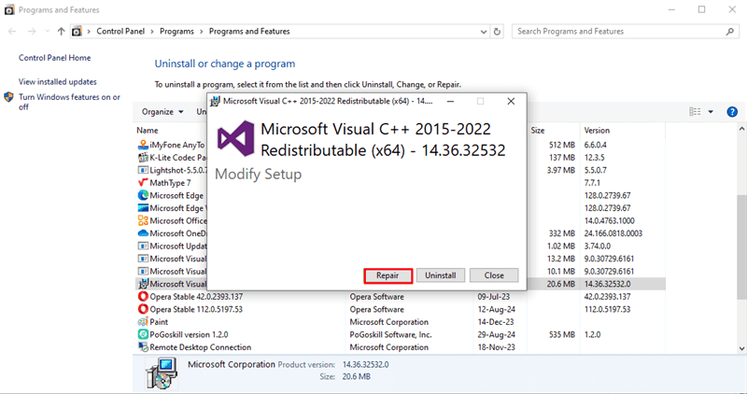Screen dimensions: 747x394
Task: Click the Programs and Features breadcrumb
Action: pos(249,32)
